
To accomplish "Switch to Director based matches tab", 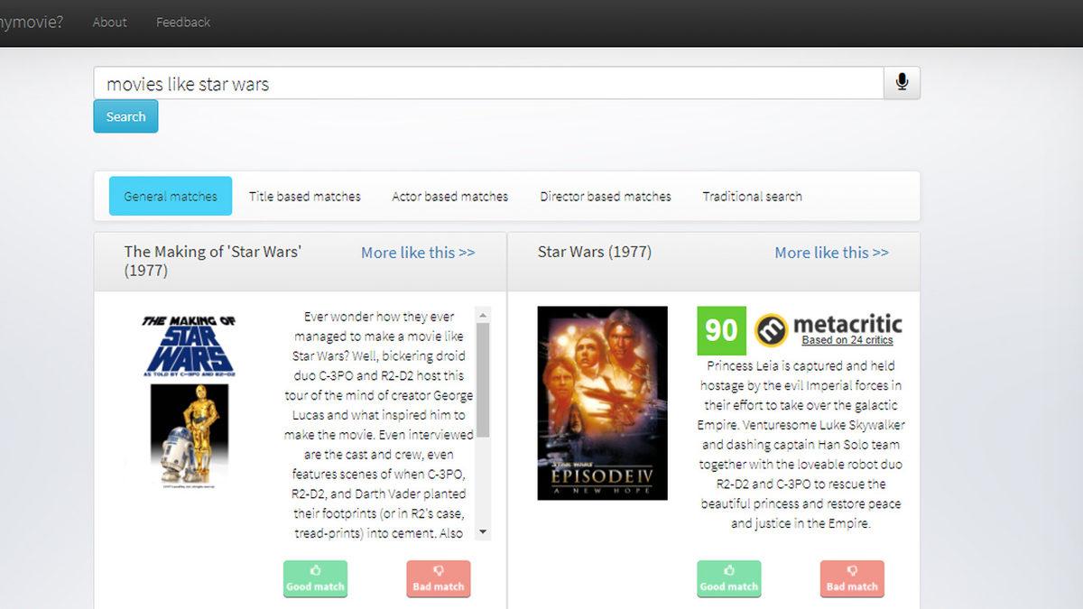I will pyautogui.click(x=606, y=196).
